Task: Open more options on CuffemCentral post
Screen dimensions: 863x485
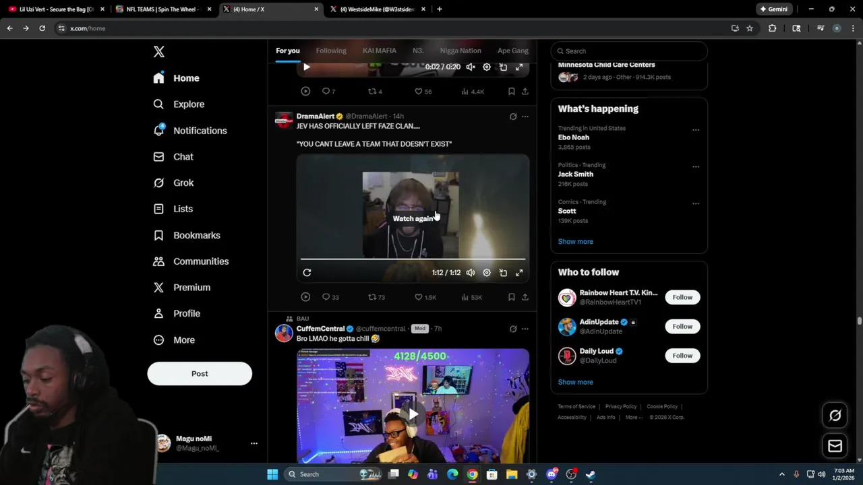Action: (x=525, y=329)
